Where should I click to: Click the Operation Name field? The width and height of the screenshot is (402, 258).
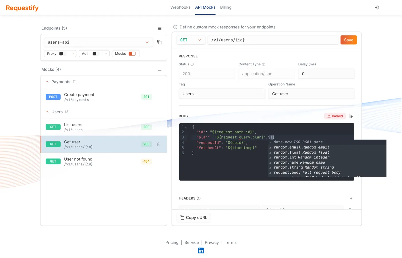click(x=311, y=94)
